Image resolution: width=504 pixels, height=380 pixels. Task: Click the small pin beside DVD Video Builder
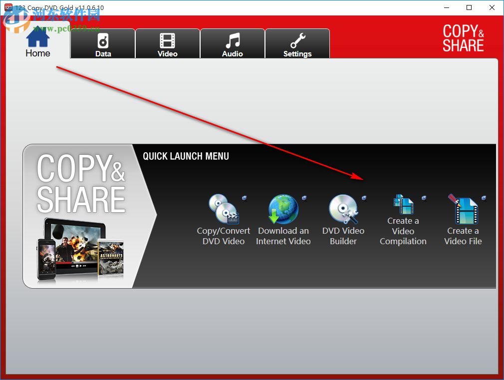tap(364, 198)
